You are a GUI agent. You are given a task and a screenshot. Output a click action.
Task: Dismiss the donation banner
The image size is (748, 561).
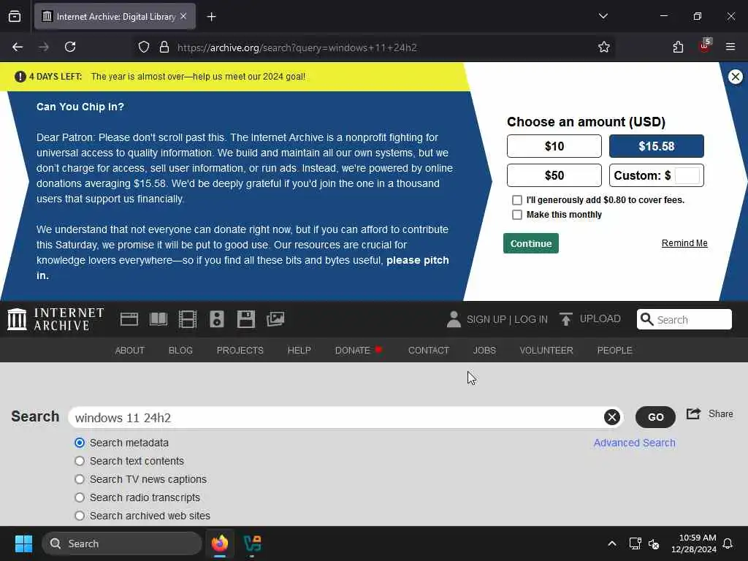click(735, 76)
